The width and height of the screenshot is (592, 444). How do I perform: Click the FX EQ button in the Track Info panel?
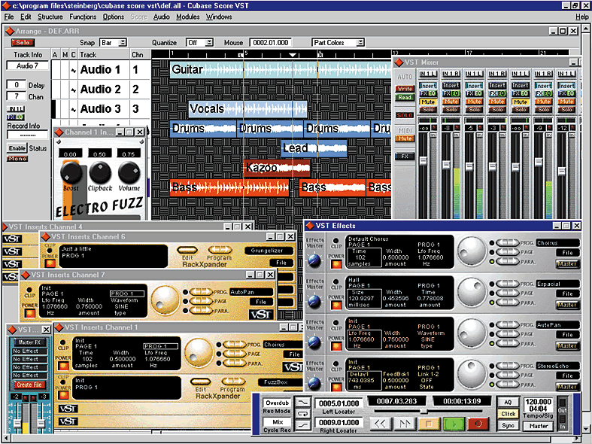click(15, 117)
